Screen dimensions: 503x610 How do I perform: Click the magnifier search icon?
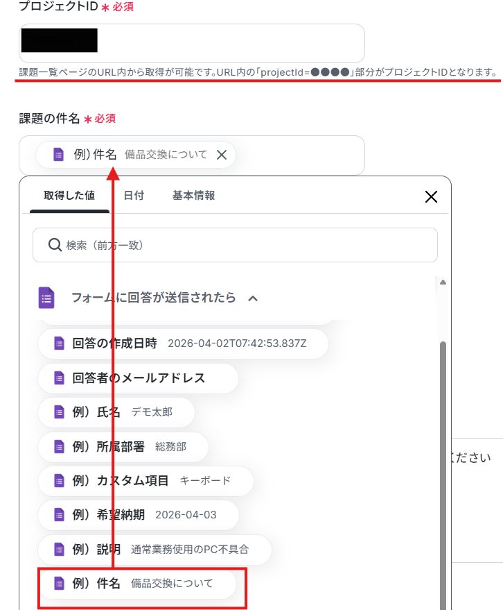coord(55,245)
